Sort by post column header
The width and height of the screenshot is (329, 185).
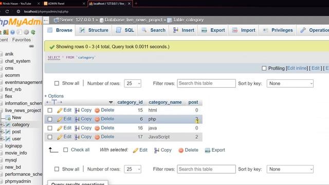click(193, 102)
